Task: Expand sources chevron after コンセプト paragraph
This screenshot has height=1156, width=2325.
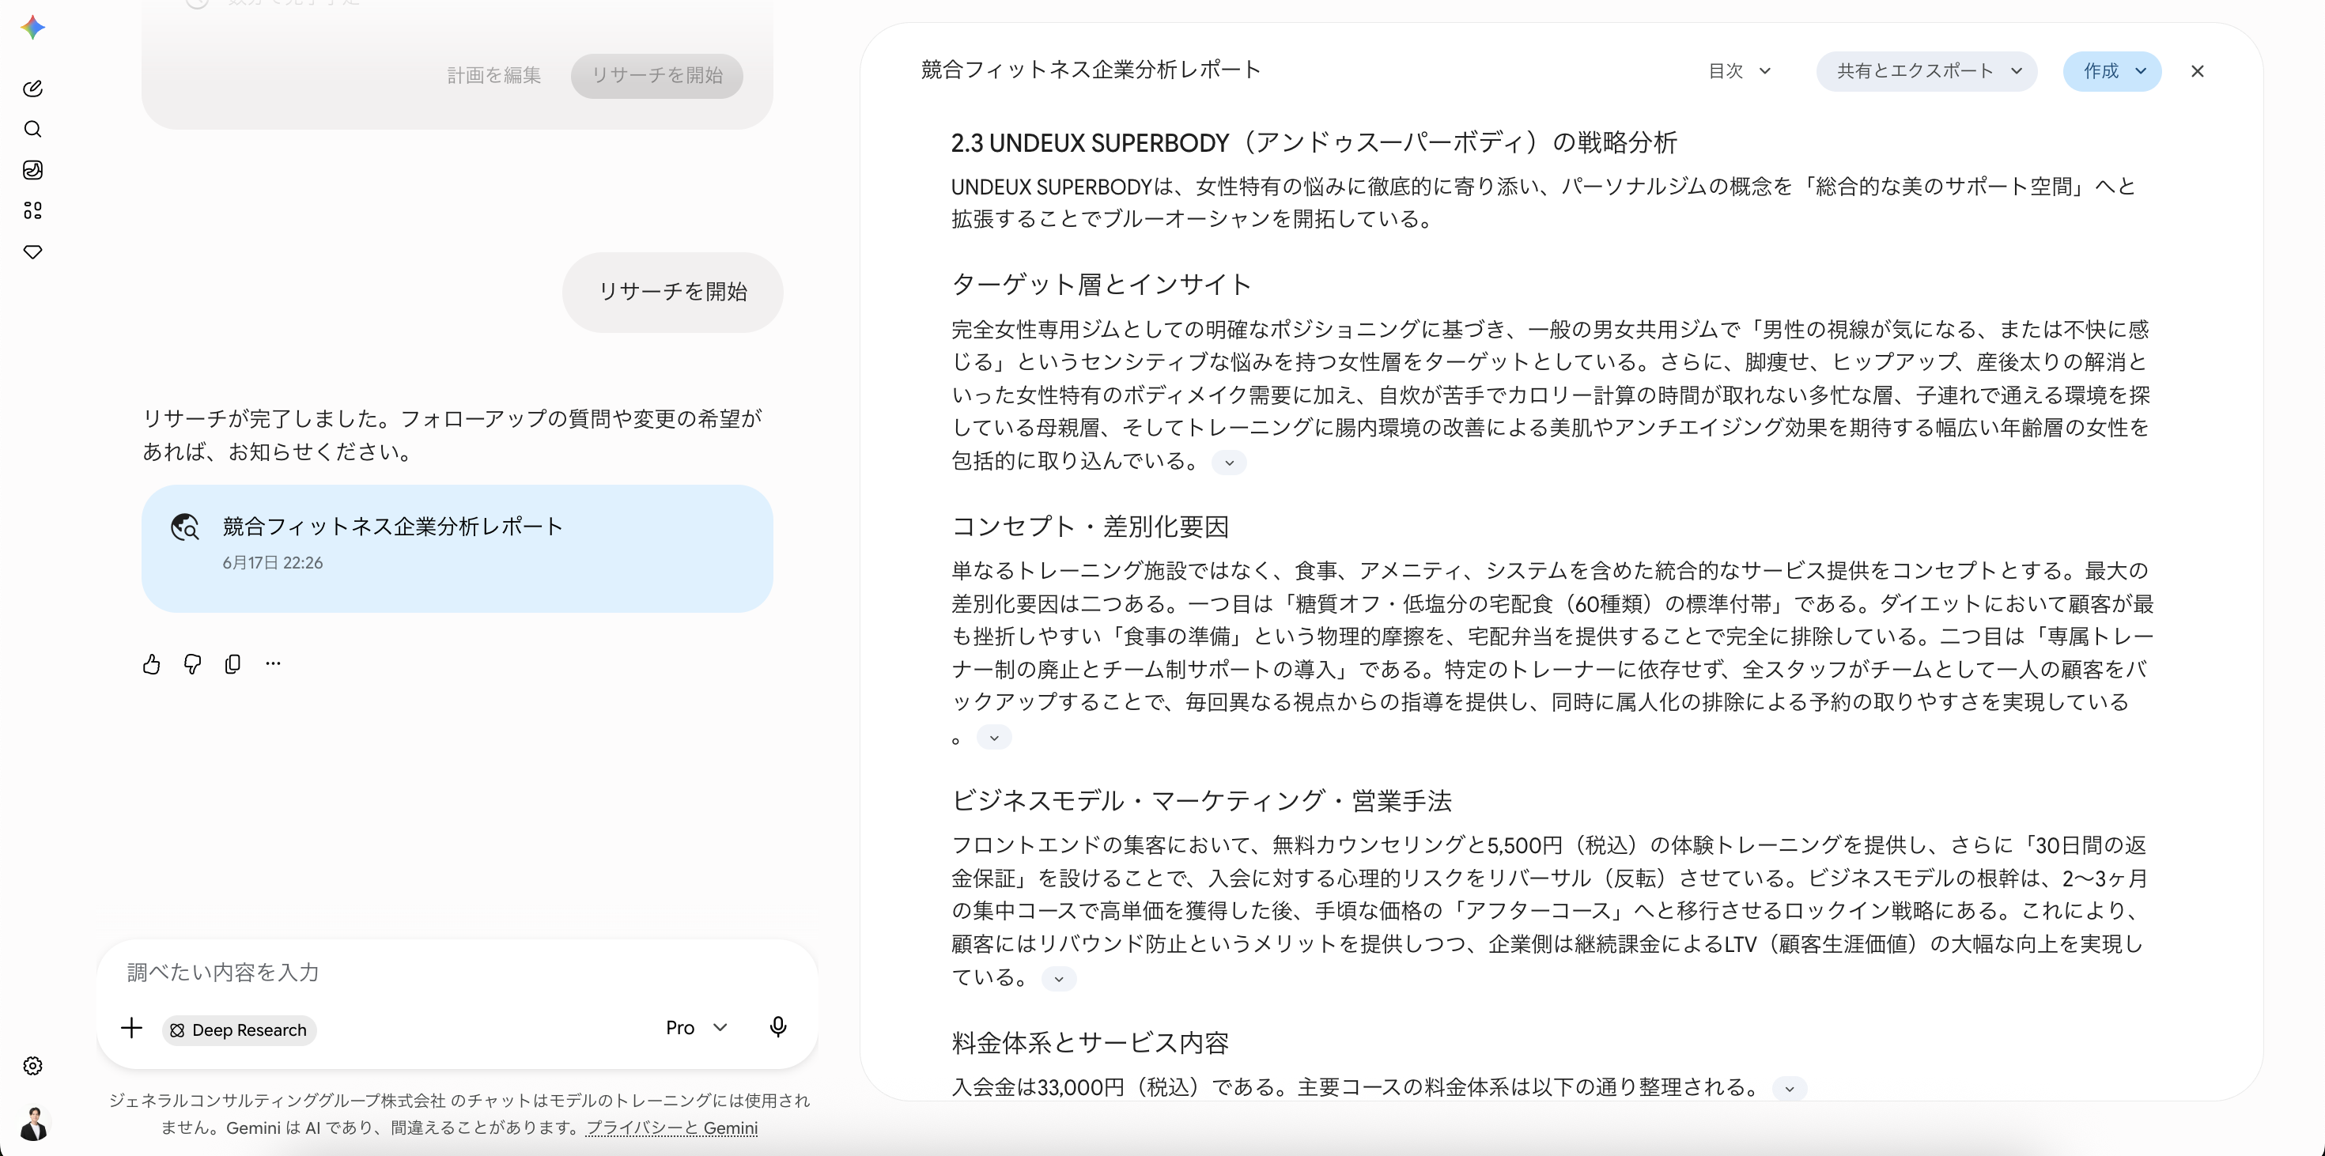Action: click(x=994, y=737)
